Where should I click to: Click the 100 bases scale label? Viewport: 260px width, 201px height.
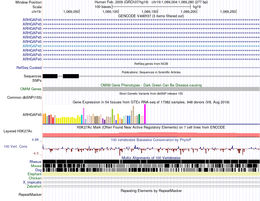point(103,7)
